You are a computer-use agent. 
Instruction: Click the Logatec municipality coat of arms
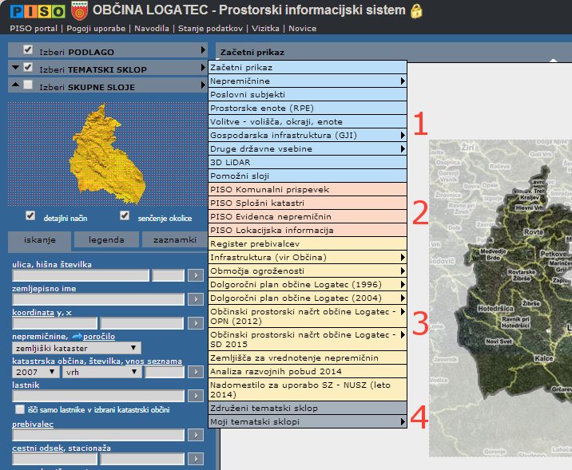pos(78,10)
